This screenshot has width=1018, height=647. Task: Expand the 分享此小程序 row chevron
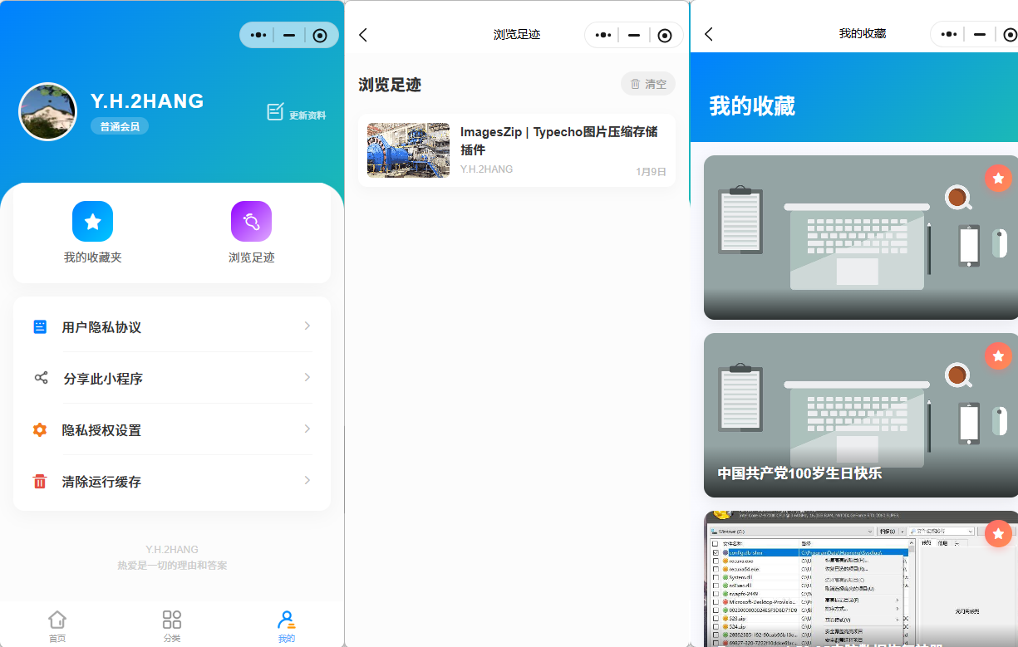(307, 378)
